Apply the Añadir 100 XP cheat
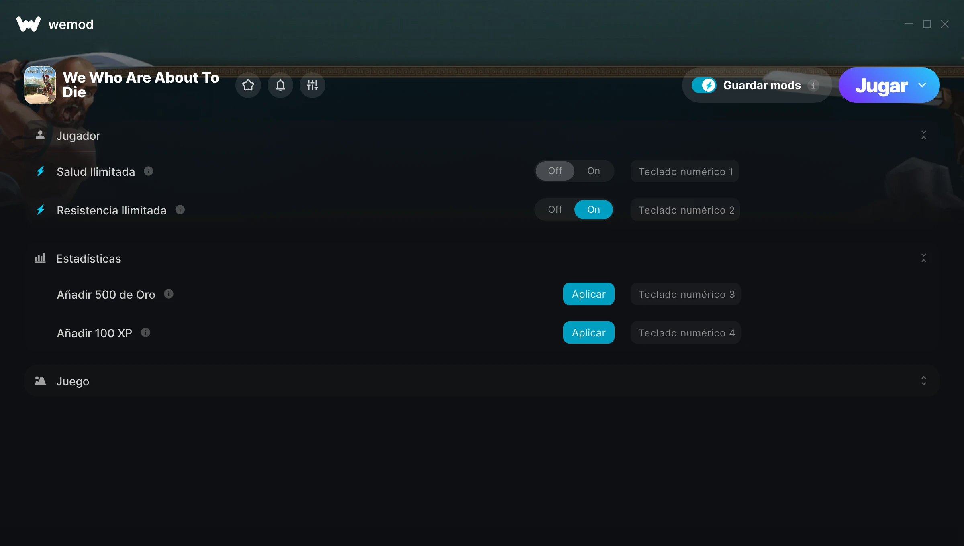Image resolution: width=964 pixels, height=546 pixels. tap(588, 333)
